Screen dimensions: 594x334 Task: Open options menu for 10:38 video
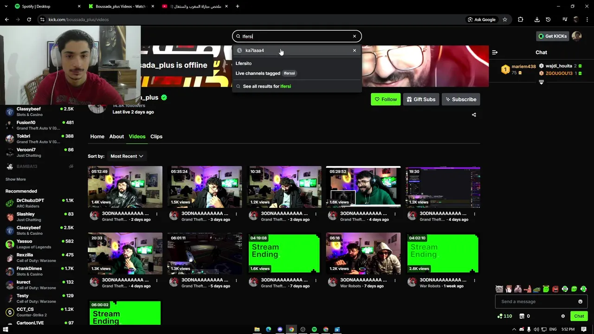pyautogui.click(x=316, y=214)
